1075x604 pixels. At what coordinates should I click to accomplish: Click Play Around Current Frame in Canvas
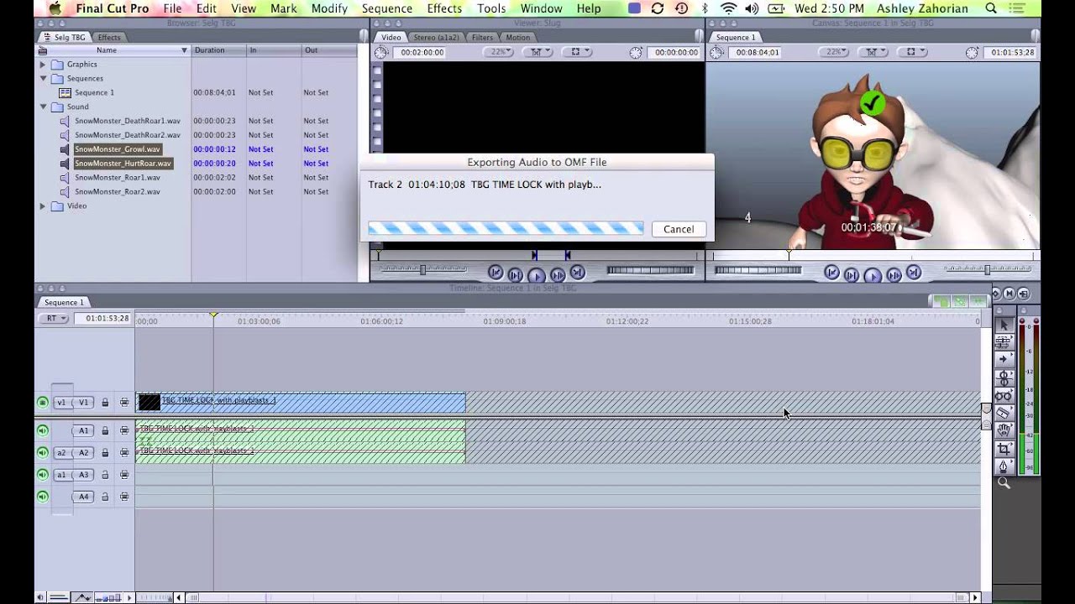point(894,274)
